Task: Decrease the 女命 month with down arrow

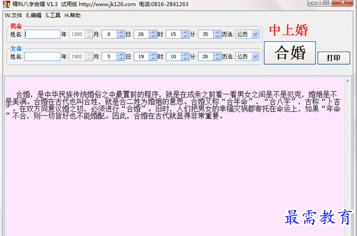Action: pos(121,58)
